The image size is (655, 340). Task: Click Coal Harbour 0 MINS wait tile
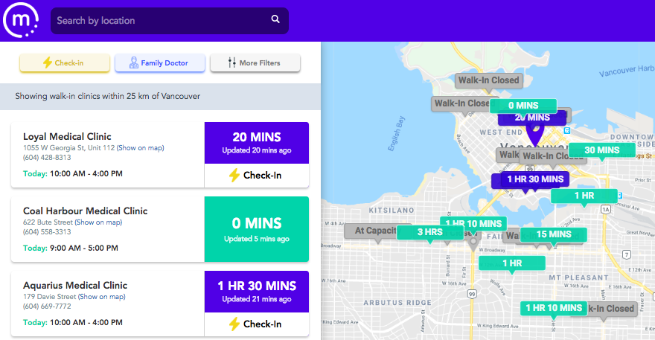click(x=256, y=229)
